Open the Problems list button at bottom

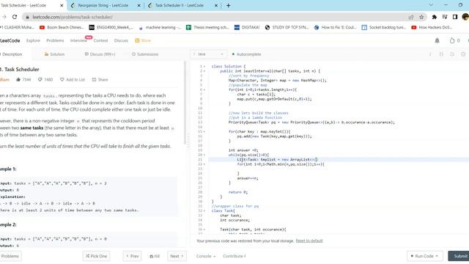tap(10, 256)
